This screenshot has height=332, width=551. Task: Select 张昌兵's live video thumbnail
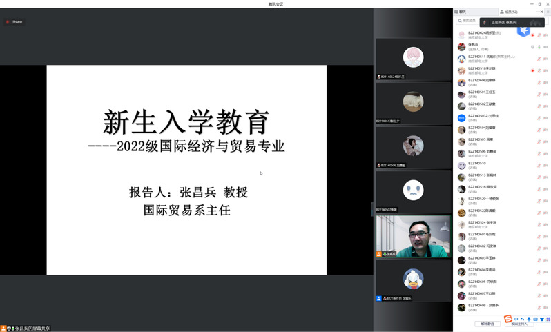[413, 237]
